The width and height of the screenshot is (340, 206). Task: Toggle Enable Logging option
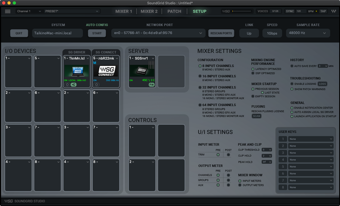(292, 84)
